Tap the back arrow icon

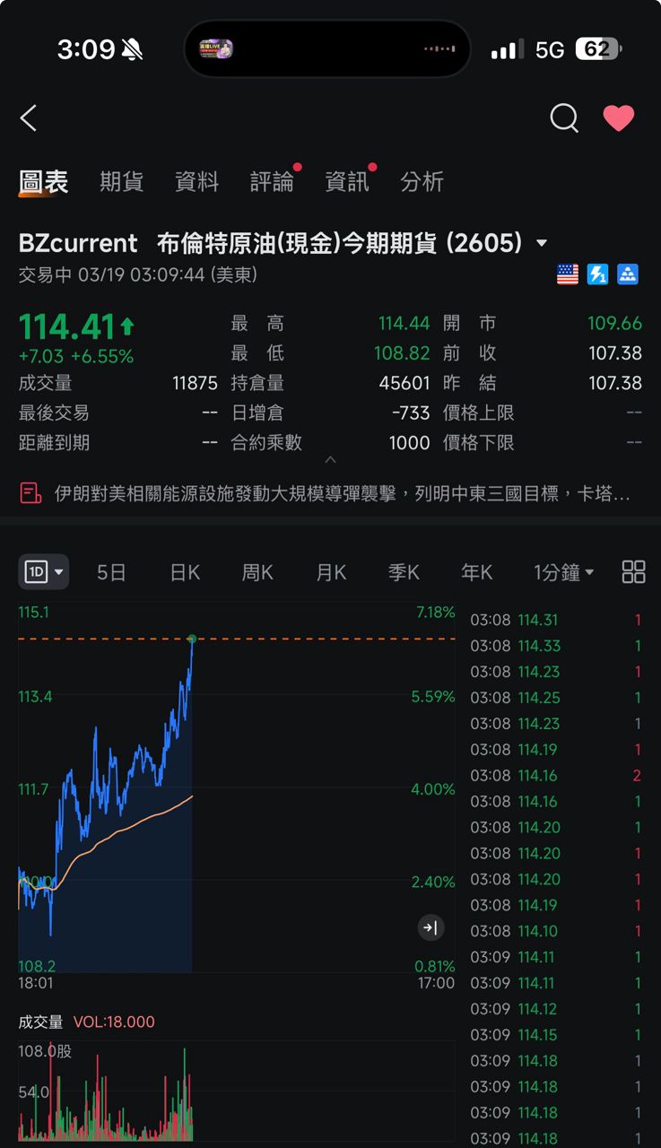[x=29, y=118]
